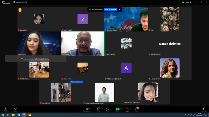Image resolution: width=209 pixels, height=117 pixels.
Task: Click the taskbar clock showing 19:05
Action: point(199,115)
